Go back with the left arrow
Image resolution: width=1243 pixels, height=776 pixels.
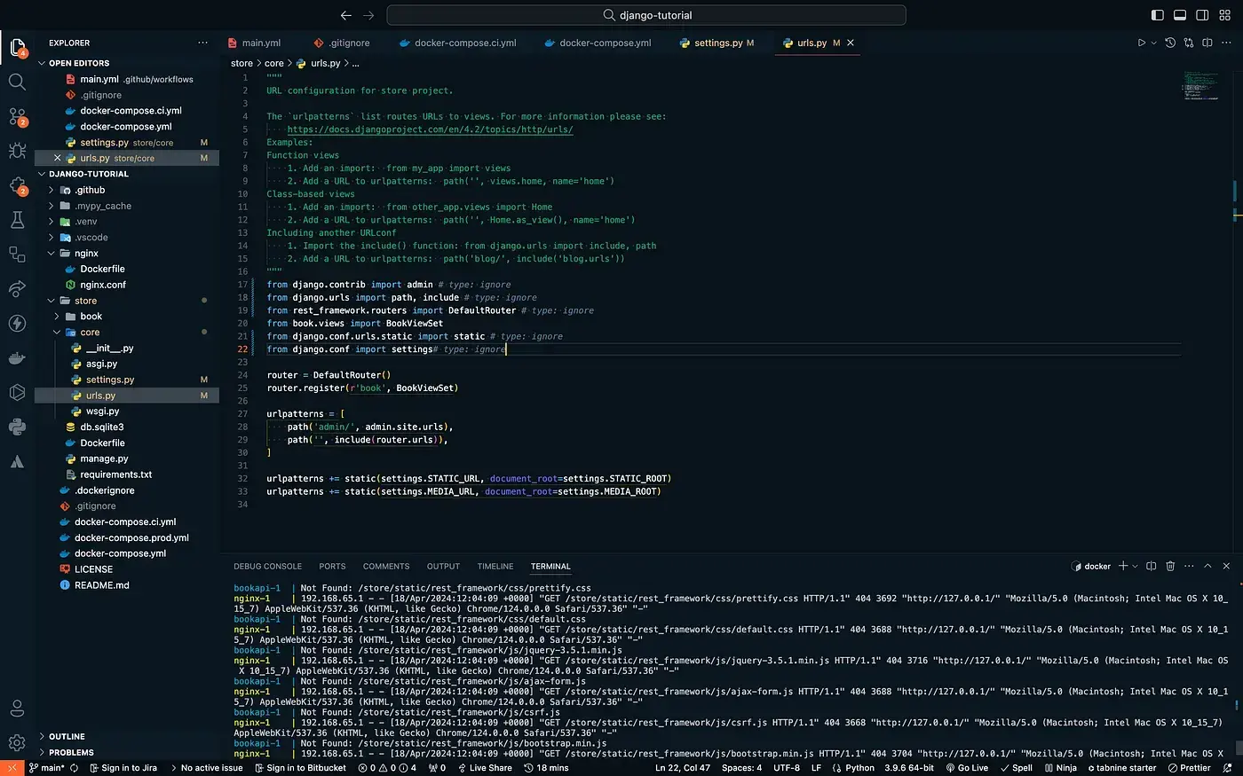[346, 15]
